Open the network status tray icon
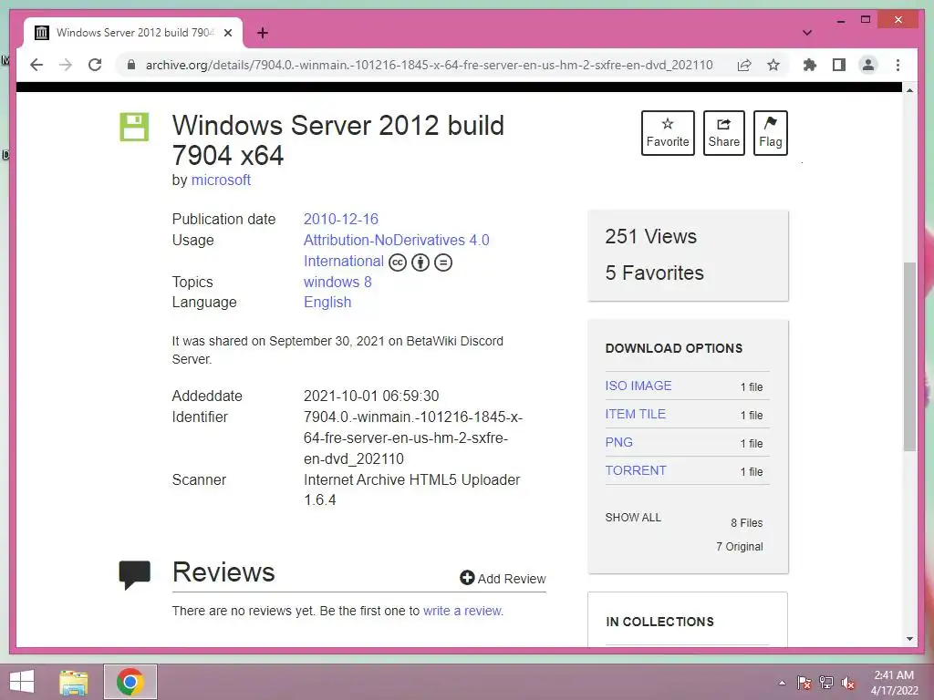The height and width of the screenshot is (700, 934). [826, 683]
